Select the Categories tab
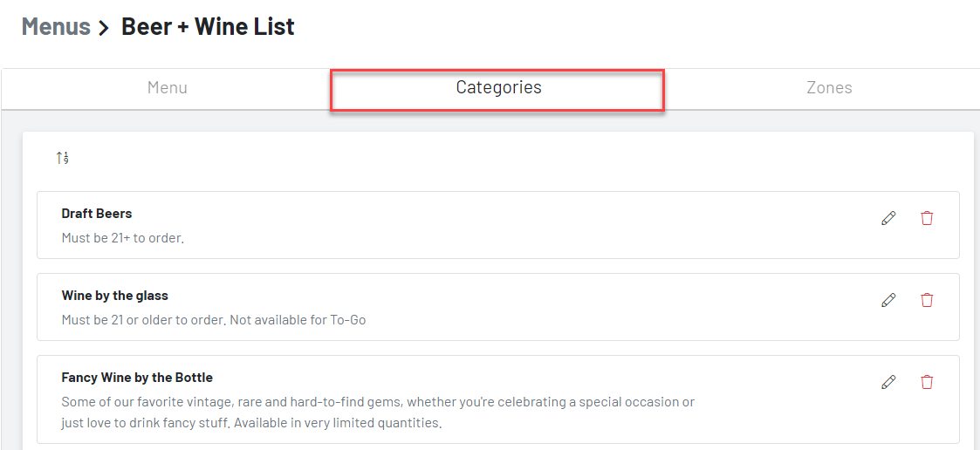Viewport: 980px width, 450px height. pyautogui.click(x=497, y=87)
